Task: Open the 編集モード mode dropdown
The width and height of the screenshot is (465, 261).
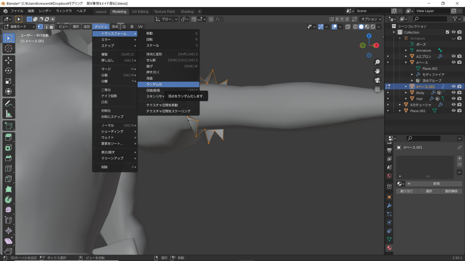Action: click(x=19, y=27)
